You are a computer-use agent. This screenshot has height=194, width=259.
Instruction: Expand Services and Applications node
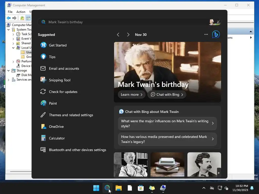[x=8, y=80]
